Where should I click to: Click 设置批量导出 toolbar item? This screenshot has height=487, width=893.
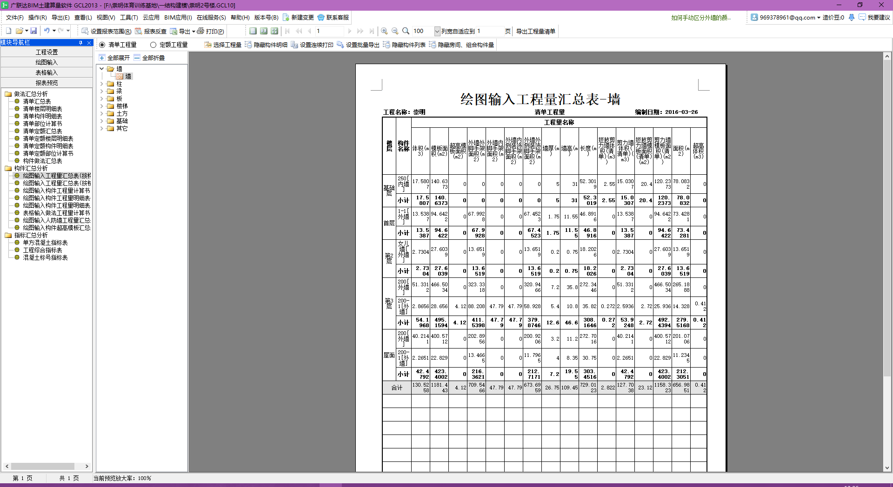tap(358, 45)
